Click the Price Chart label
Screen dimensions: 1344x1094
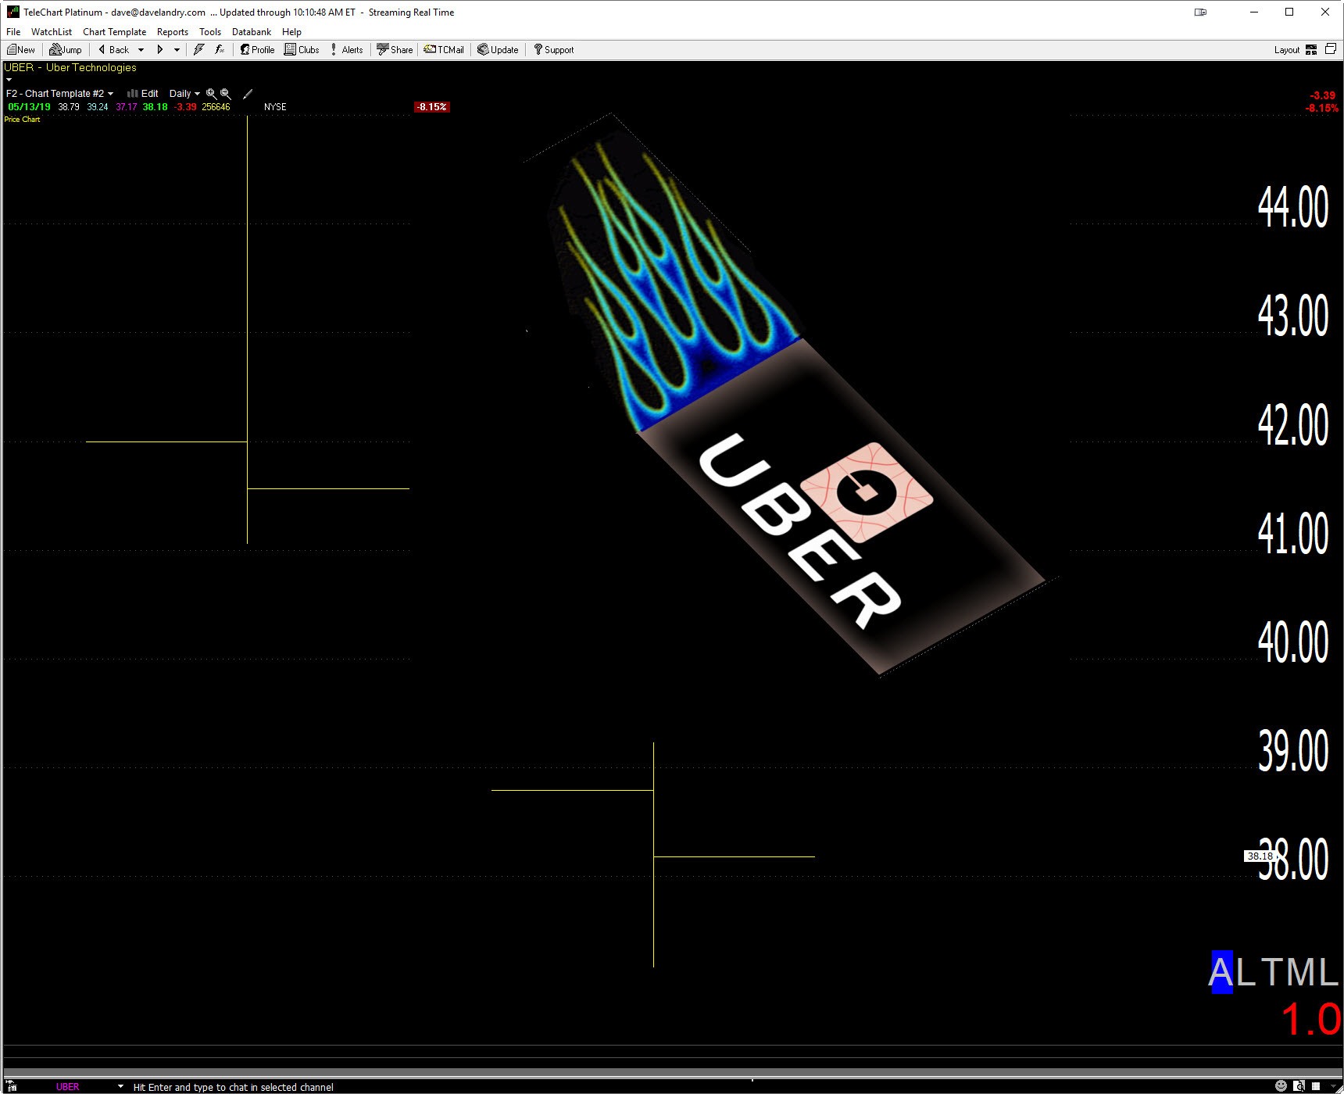[x=22, y=120]
